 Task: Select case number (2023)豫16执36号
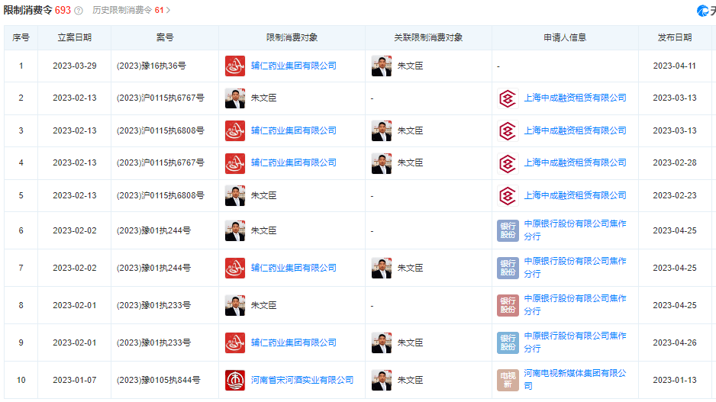pyautogui.click(x=151, y=66)
